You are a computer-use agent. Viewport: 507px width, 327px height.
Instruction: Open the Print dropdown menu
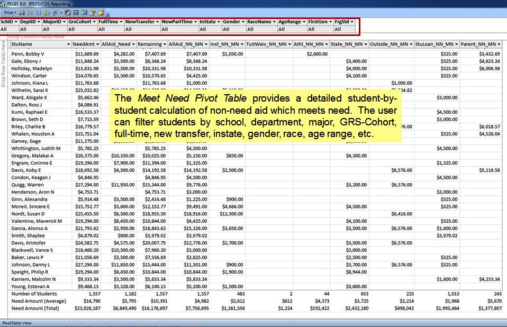click(x=10, y=13)
